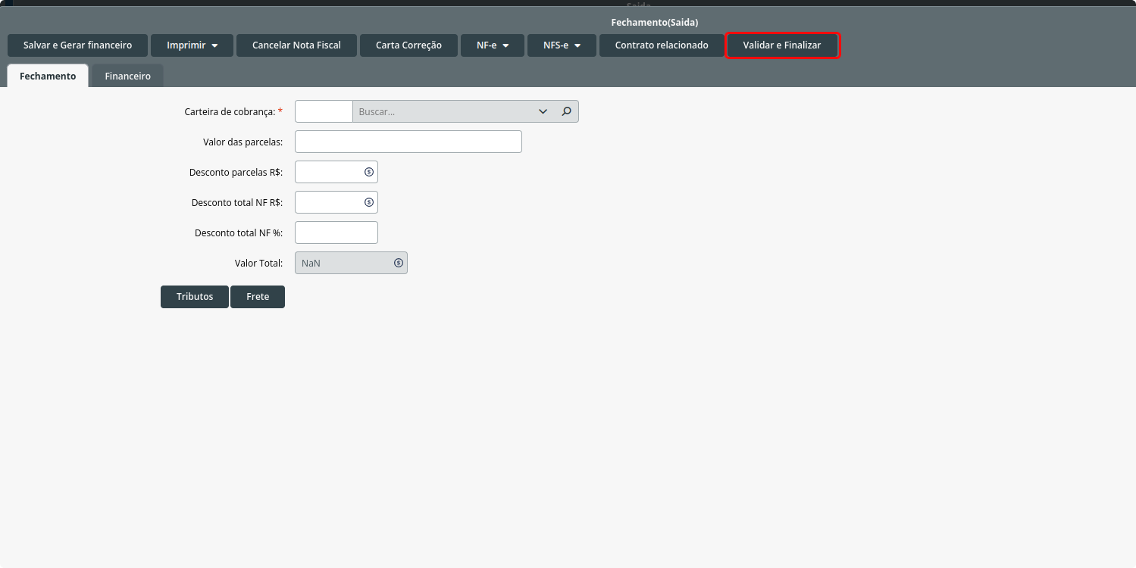Open the Tributos button
Image resolution: width=1136 pixels, height=568 pixels.
pyautogui.click(x=195, y=297)
